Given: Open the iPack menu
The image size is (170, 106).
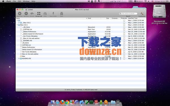Looking at the screenshot, I should tap(8, 1).
